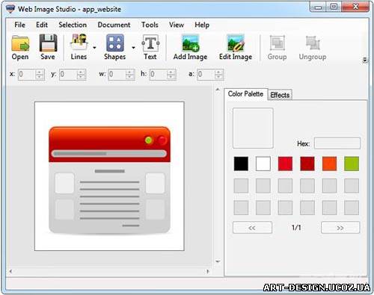Click the y field stepper arrows
Image resolution: width=374 pixels, height=295 pixels.
(x=81, y=74)
